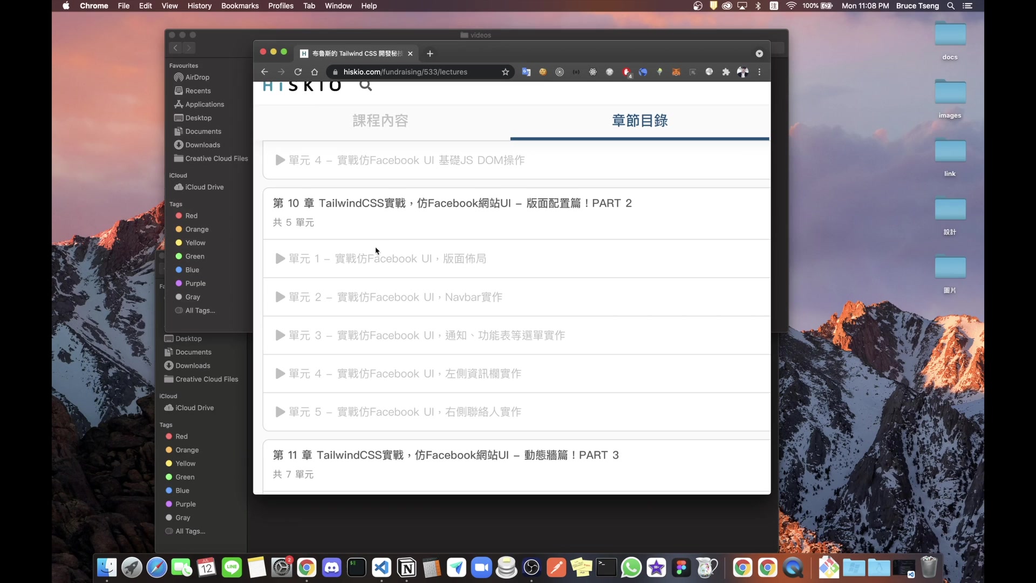Open unit 5 右側聯絡人實作 lesson
The image size is (1036, 583).
[404, 412]
